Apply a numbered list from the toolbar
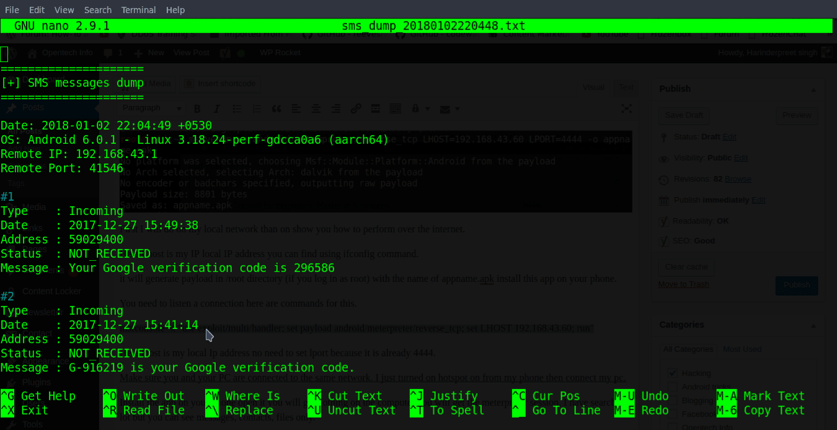The height and width of the screenshot is (430, 837). (257, 108)
